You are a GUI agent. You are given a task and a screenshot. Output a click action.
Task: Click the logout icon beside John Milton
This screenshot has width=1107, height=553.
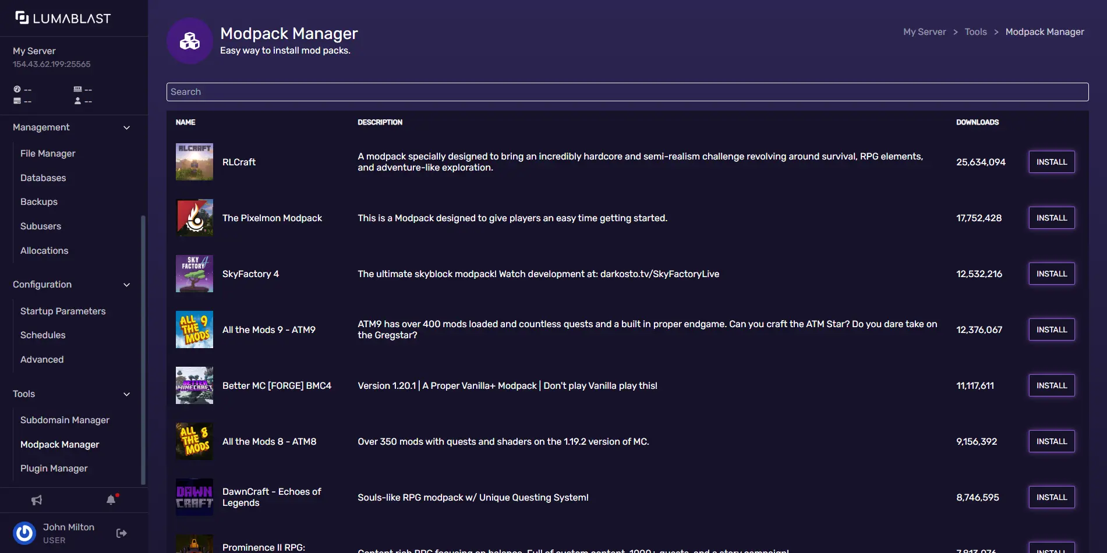pos(122,533)
